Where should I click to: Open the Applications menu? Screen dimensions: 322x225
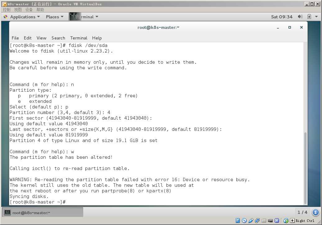point(25,17)
